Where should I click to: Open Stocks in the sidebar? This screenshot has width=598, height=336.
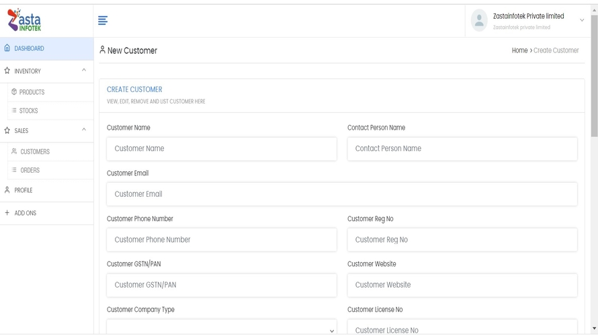click(29, 111)
